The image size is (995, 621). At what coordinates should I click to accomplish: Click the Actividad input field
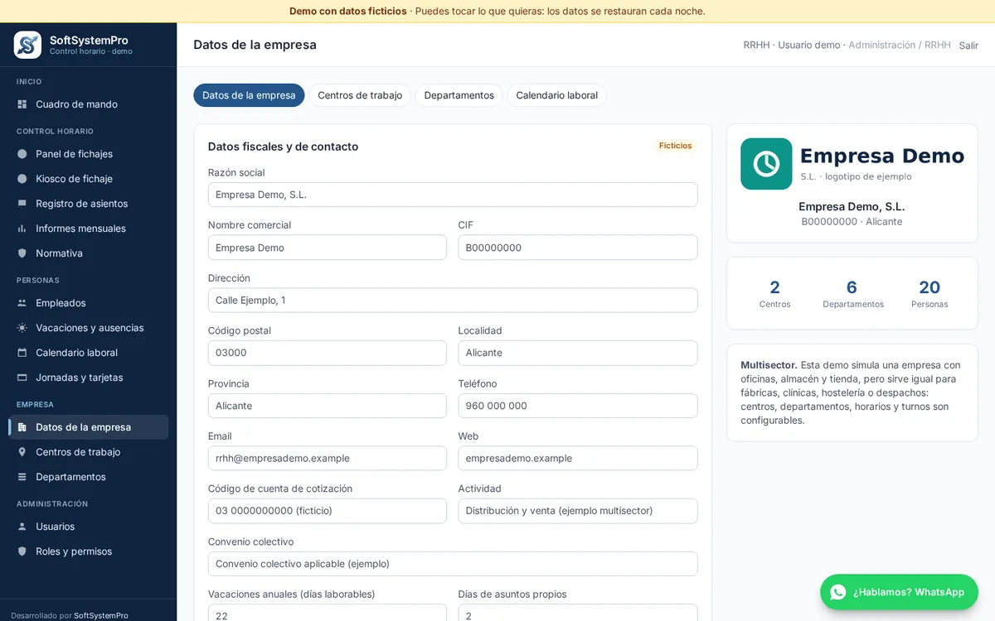point(578,511)
